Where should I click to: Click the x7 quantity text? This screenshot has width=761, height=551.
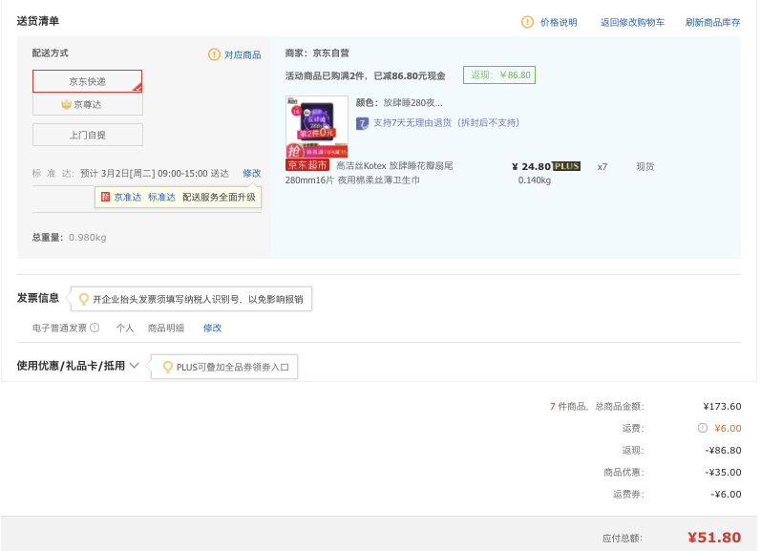point(602,166)
